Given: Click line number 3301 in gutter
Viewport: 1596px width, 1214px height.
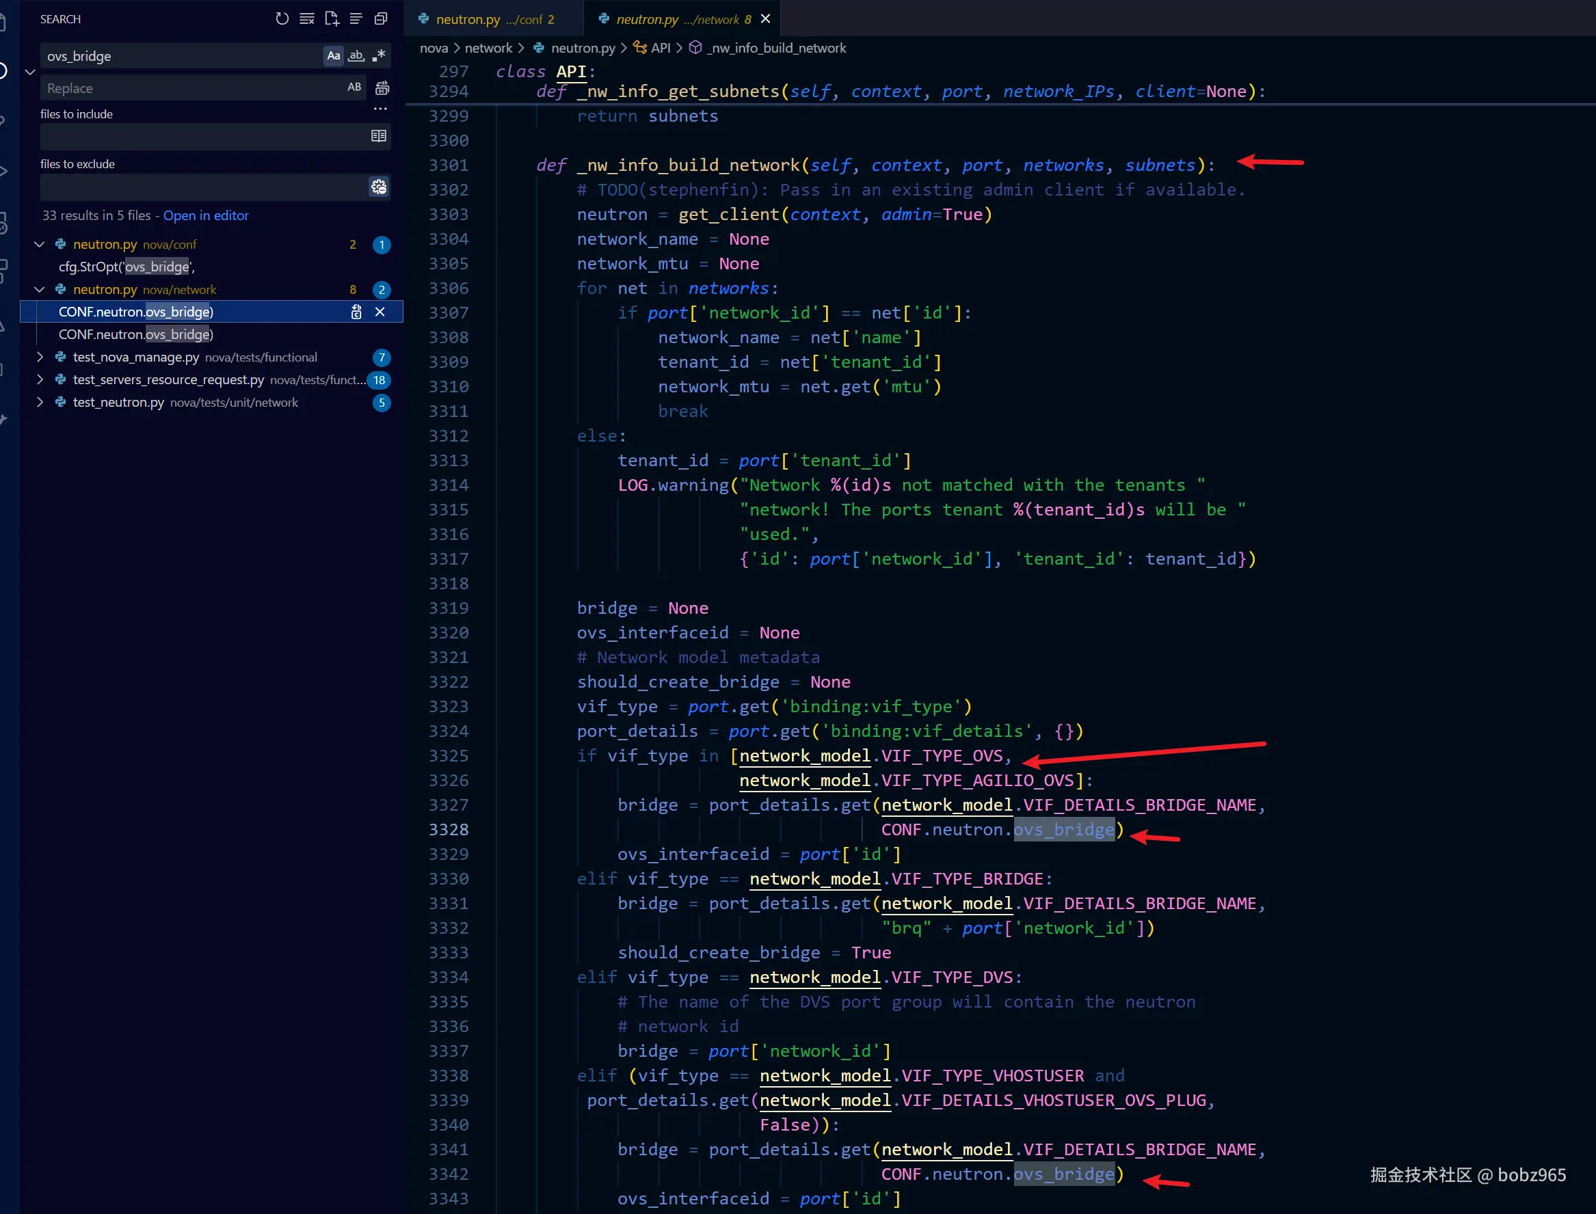Looking at the screenshot, I should (448, 165).
